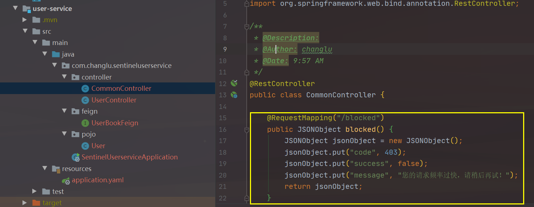The height and width of the screenshot is (207, 534).
Task: Click the "code" string on line 18
Action: tap(363, 152)
